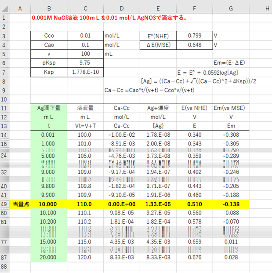Click the v value 100 cell
272x273 pixels.
pyautogui.click(x=85, y=54)
